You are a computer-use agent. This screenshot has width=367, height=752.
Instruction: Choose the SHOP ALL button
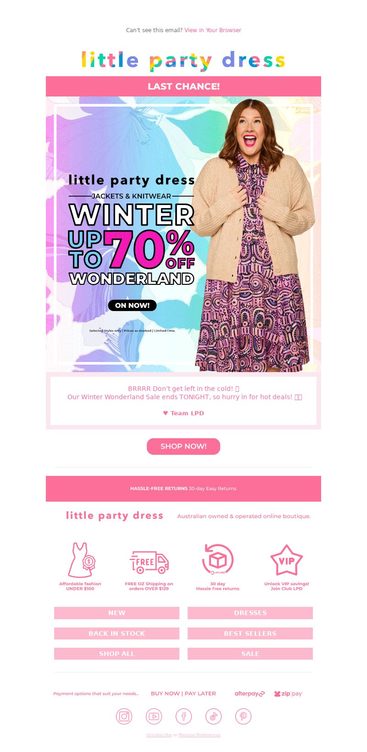click(117, 654)
